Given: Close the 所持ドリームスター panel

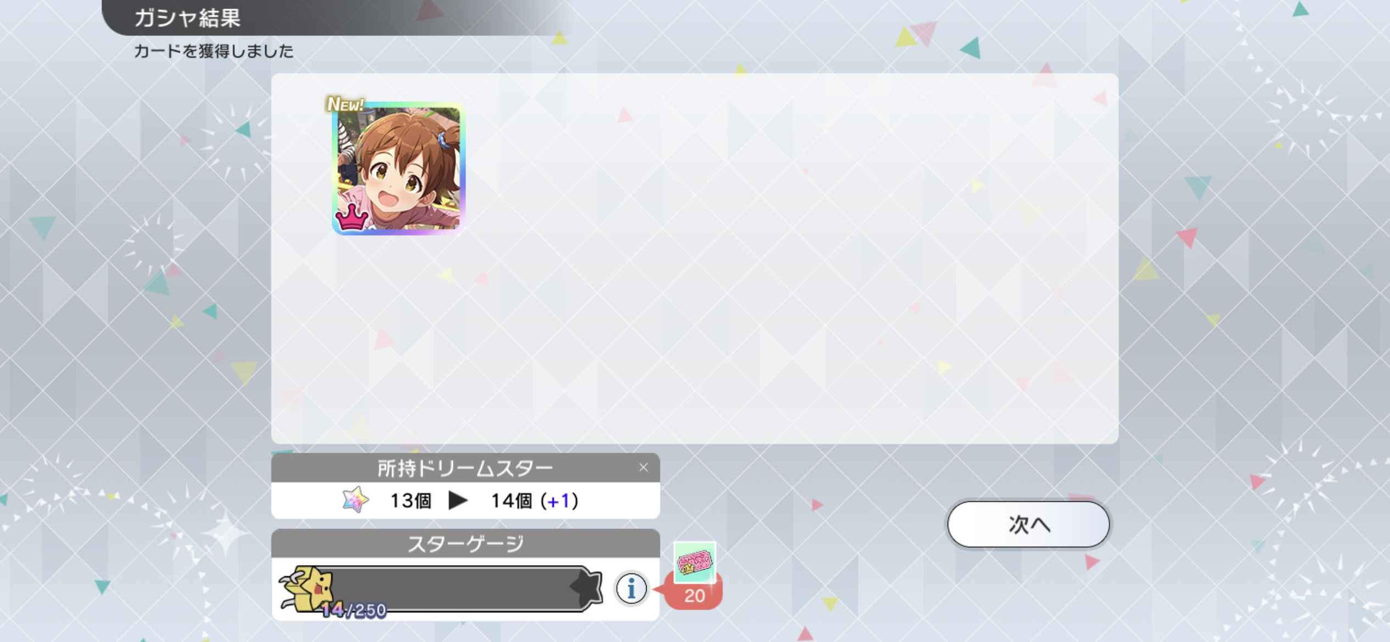Looking at the screenshot, I should click(x=643, y=468).
